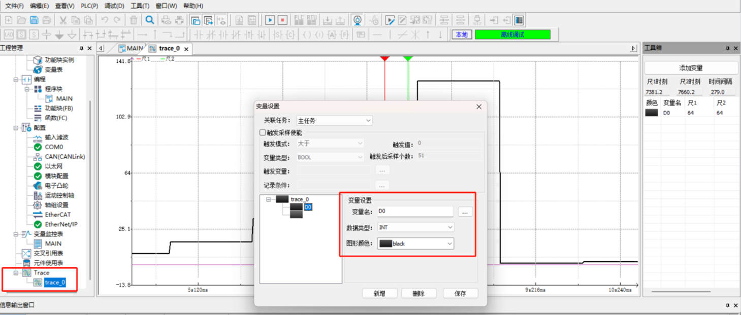This screenshot has height=315, width=741.
Task: Click the Open folder toolbar icon
Action: coord(21,20)
